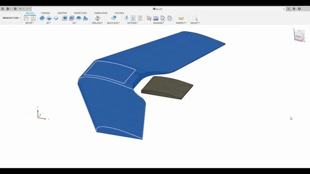
Task: Select the 2D Pocket tool
Action: [49, 18]
